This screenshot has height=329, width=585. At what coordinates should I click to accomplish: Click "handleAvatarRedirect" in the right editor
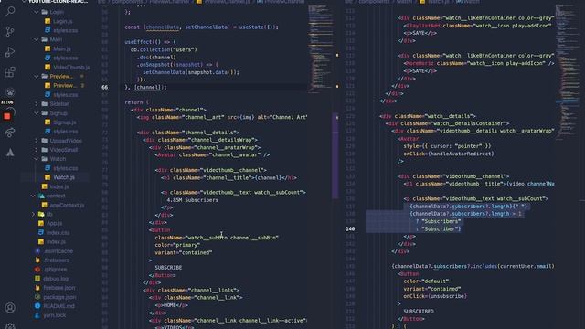(461, 154)
